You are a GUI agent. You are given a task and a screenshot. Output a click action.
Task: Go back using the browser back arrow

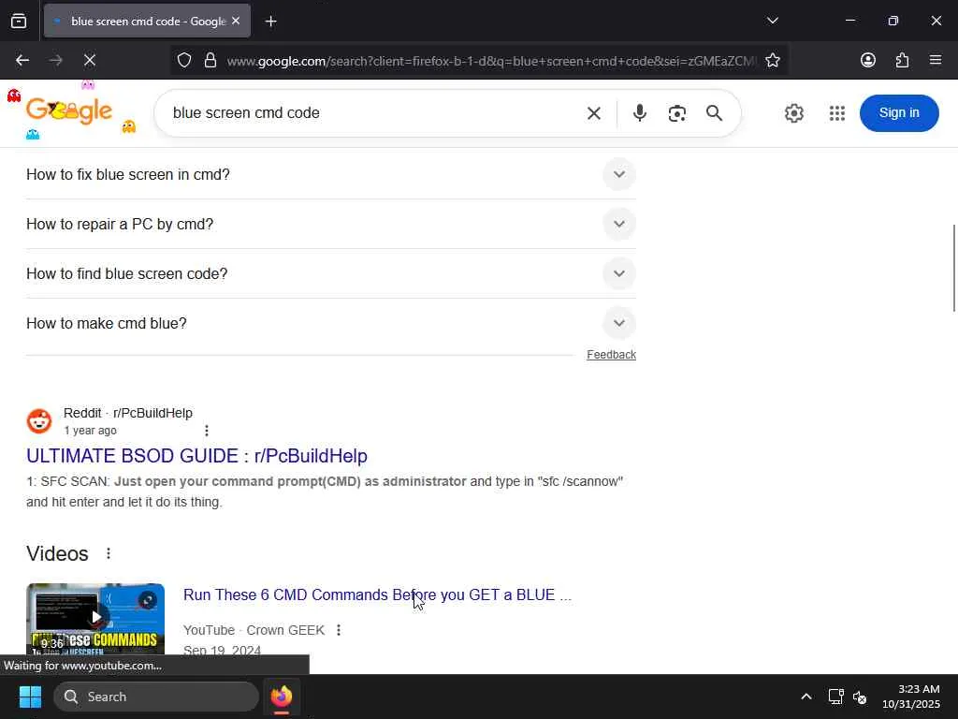[x=22, y=60]
